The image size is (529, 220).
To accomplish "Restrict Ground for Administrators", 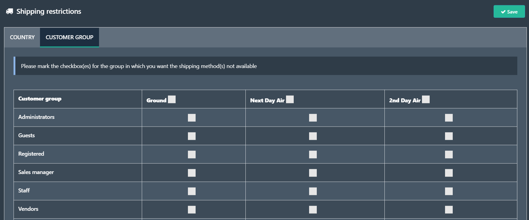I will tap(192, 118).
